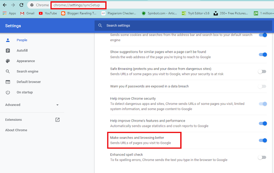The height and width of the screenshot is (173, 274).
Task: Click the Settings header title
Action: (13, 26)
